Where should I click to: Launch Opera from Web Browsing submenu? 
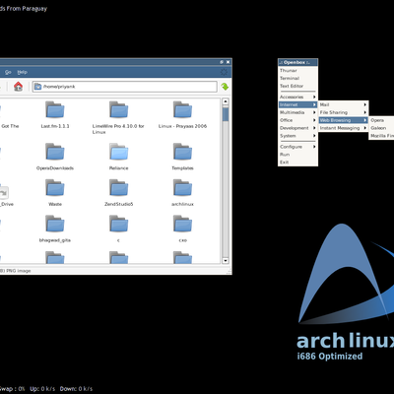[x=381, y=120]
